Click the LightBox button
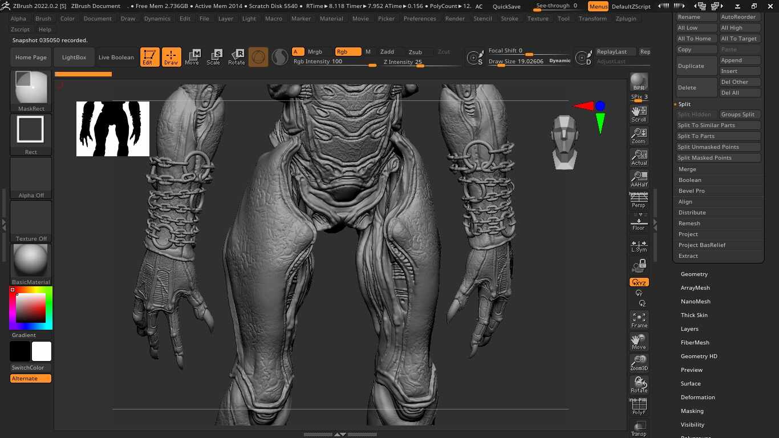Screen dimensions: 779x438 [74, 57]
